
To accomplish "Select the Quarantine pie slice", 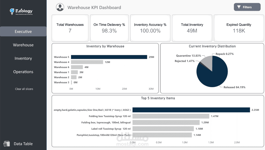I will tap(208, 62).
